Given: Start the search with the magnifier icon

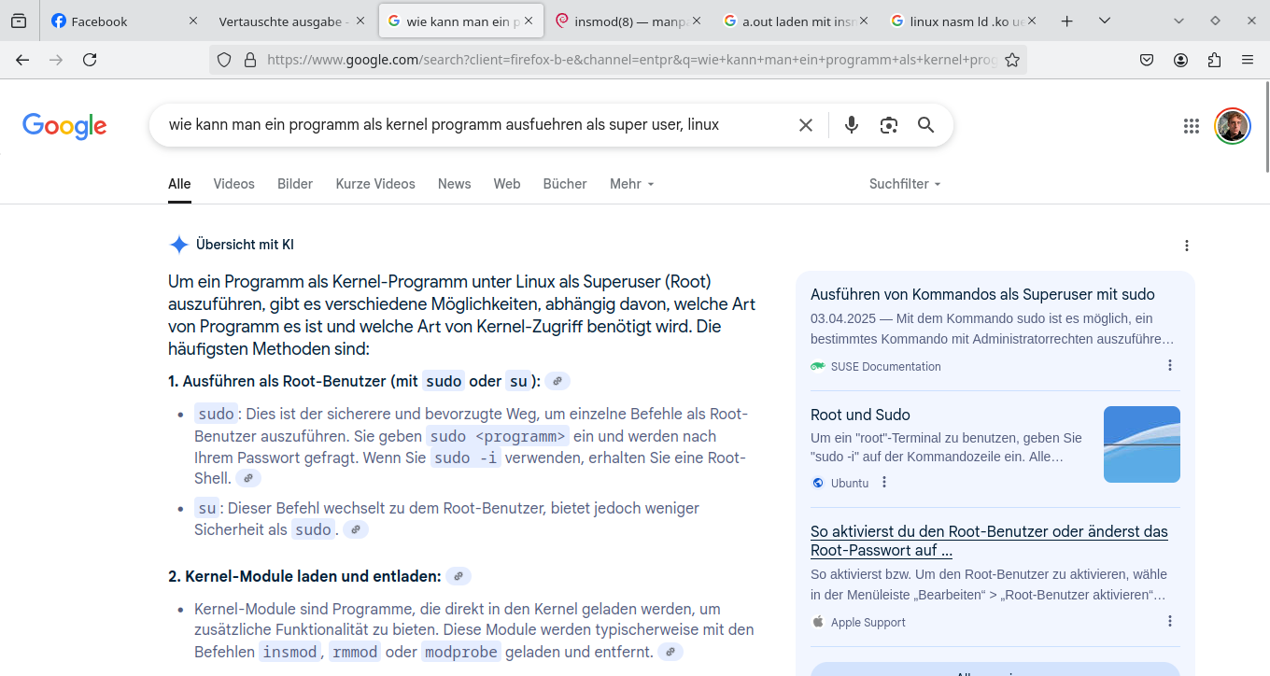Looking at the screenshot, I should coord(925,124).
